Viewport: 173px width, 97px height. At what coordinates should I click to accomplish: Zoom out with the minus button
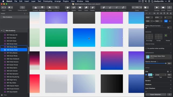tap(133, 8)
